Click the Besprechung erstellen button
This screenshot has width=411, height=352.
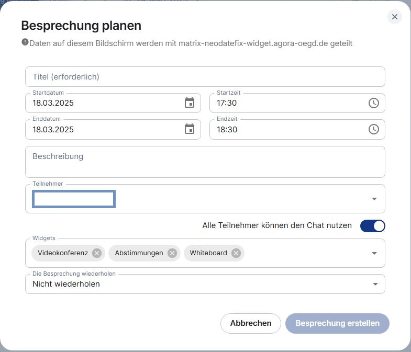tap(337, 323)
